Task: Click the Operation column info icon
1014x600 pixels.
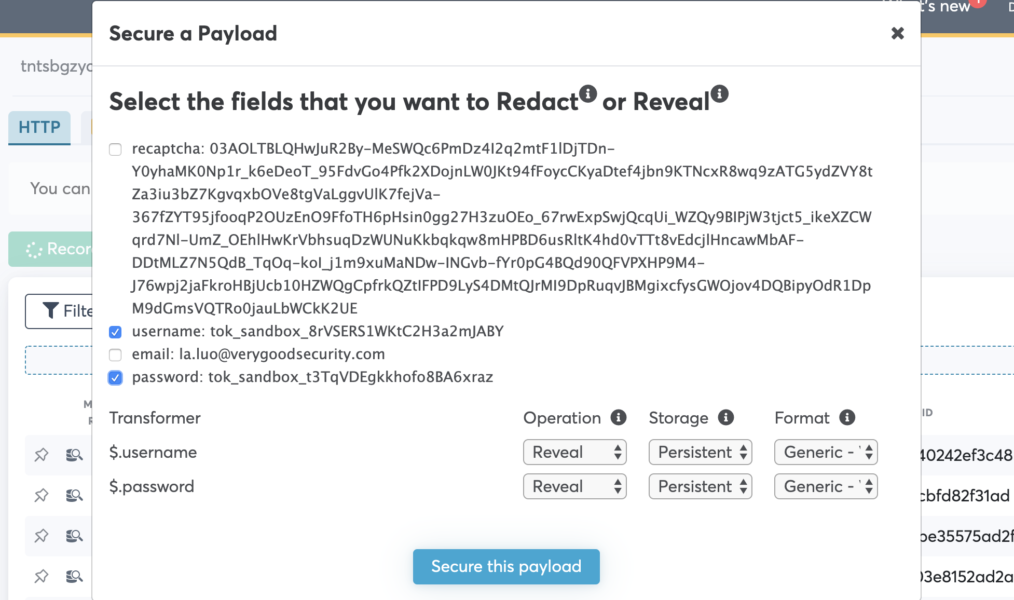Action: (x=618, y=417)
